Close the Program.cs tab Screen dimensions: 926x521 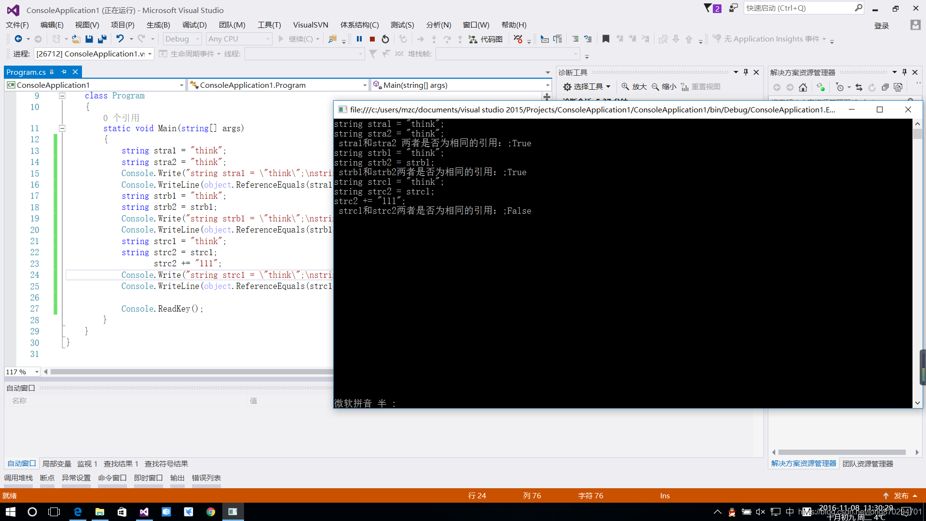pos(75,72)
